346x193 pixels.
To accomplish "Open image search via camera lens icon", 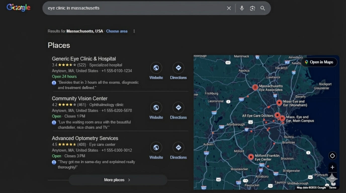I will click(x=252, y=8).
